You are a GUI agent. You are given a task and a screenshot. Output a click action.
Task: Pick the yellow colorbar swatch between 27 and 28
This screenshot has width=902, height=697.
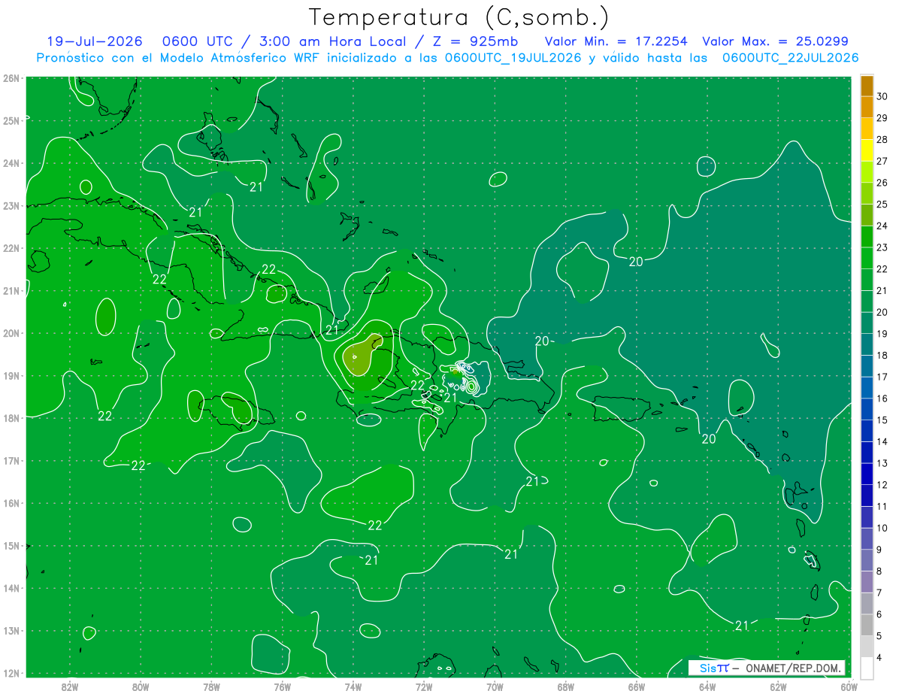coord(867,150)
